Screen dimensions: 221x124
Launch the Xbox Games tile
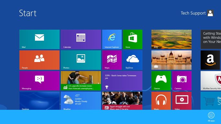pos(161,81)
